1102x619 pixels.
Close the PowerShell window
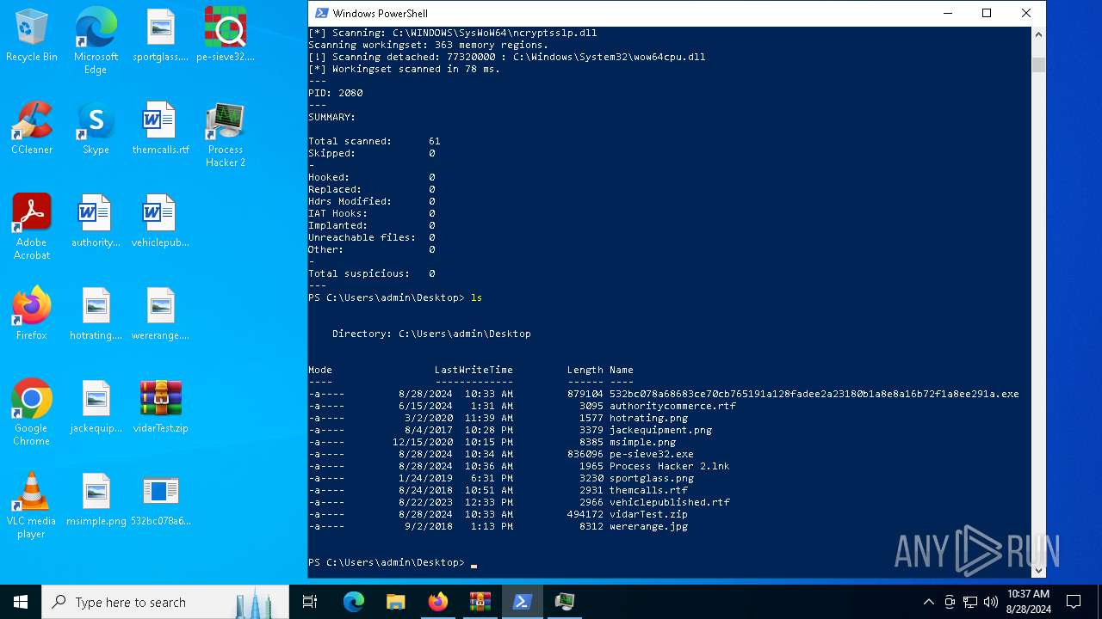tap(1026, 13)
